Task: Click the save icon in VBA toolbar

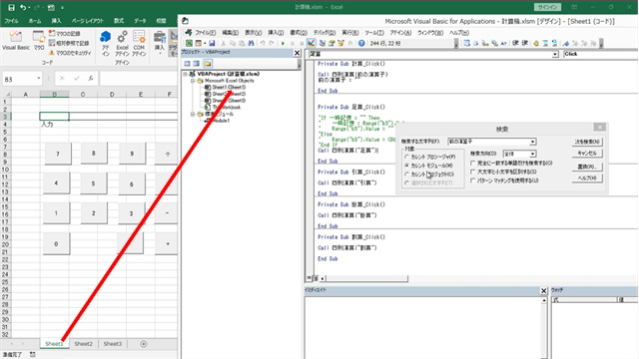Action: tap(212, 43)
